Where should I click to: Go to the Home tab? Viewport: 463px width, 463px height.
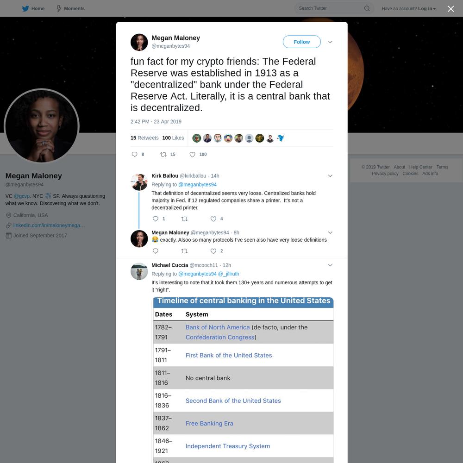click(33, 8)
